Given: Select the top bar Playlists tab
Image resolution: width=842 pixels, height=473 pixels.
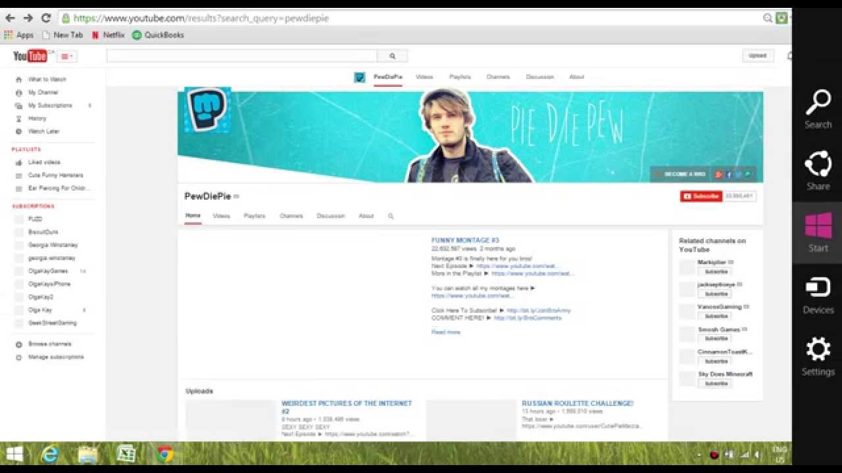Looking at the screenshot, I should pyautogui.click(x=460, y=77).
